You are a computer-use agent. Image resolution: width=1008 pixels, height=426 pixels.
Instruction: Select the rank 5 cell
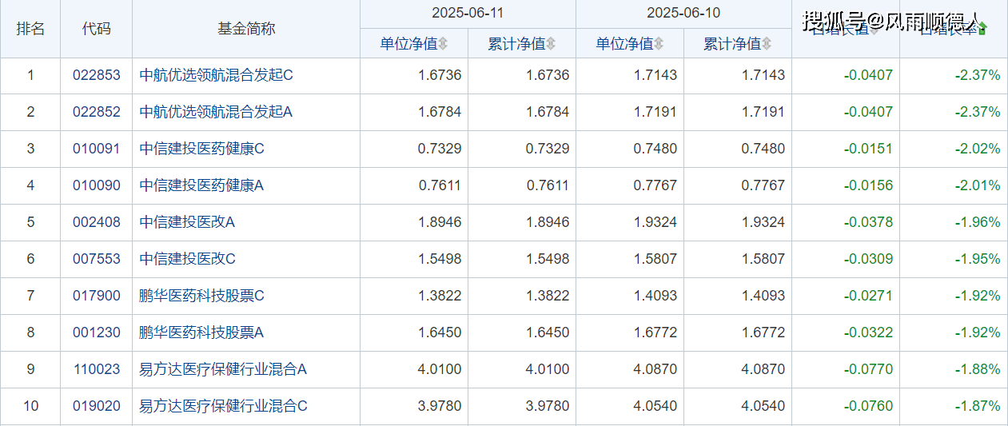point(30,222)
